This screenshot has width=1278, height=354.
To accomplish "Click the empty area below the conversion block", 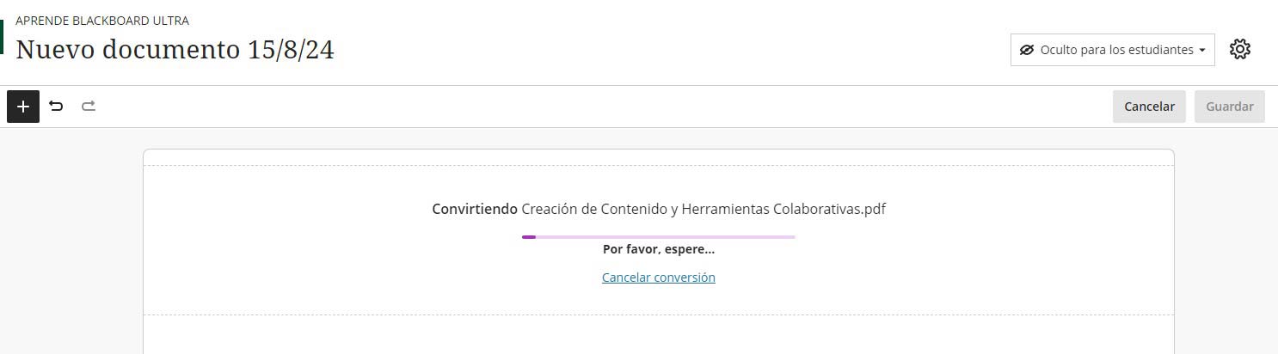I will (x=658, y=335).
